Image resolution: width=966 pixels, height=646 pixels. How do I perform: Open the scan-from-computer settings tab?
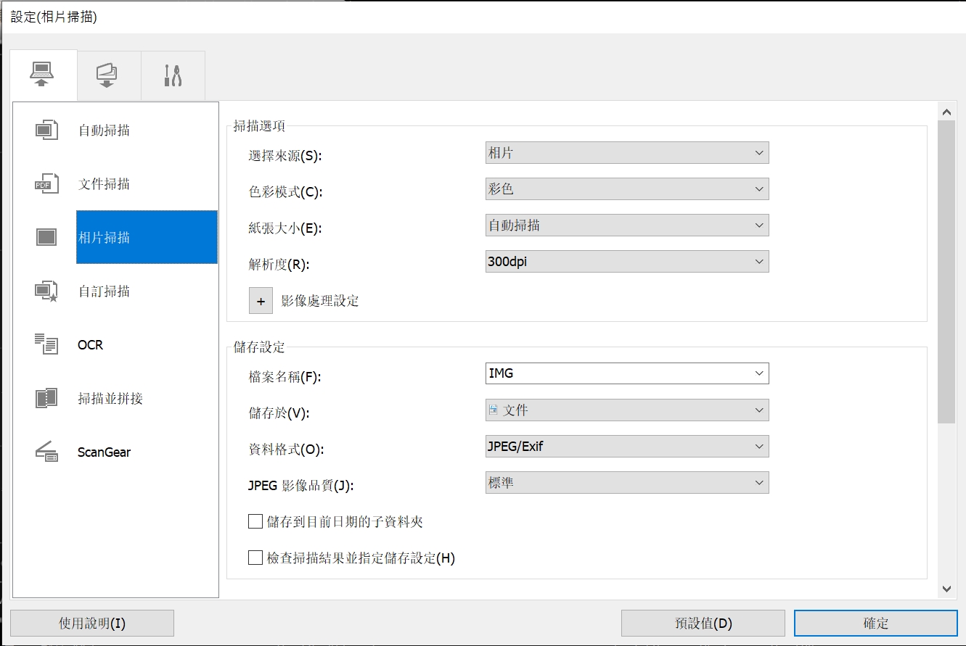pyautogui.click(x=43, y=75)
